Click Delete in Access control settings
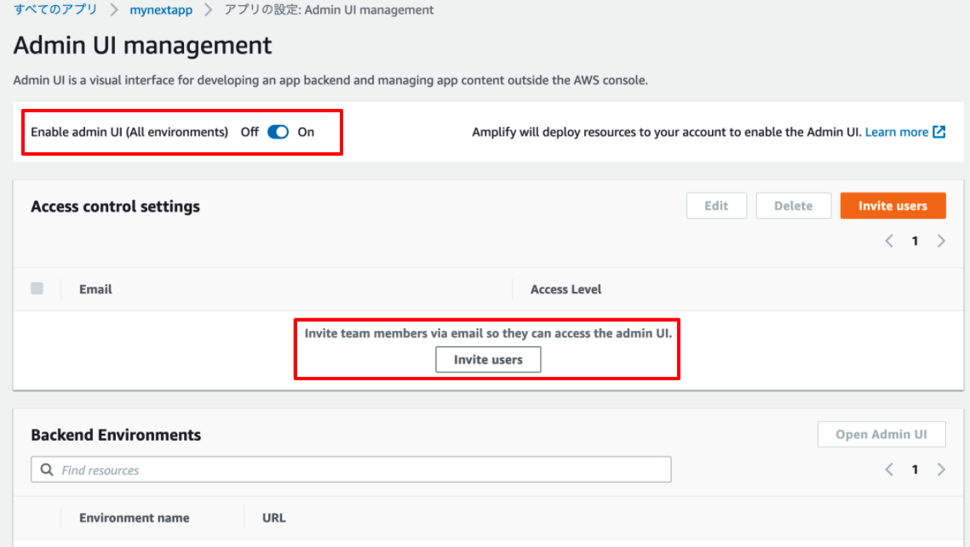Screen dimensions: 970x547 pos(793,206)
